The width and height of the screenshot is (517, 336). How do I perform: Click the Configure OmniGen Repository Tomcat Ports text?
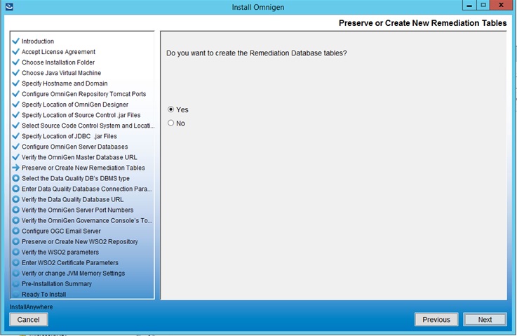(83, 94)
